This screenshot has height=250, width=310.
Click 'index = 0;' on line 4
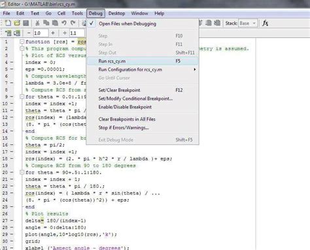pyautogui.click(x=41, y=62)
